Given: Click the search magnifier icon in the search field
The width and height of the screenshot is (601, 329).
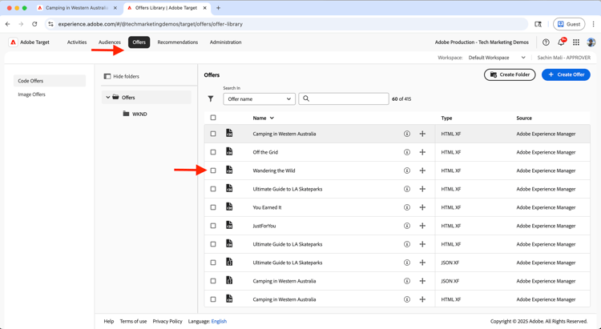Looking at the screenshot, I should tap(306, 98).
